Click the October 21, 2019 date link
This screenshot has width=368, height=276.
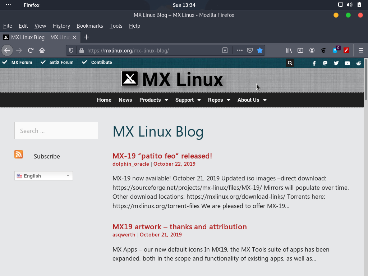[161, 235]
